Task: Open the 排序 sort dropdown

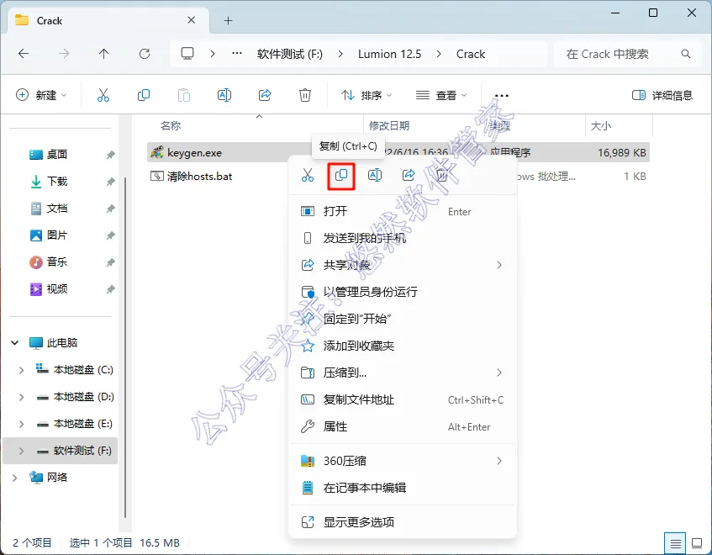Action: tap(366, 95)
